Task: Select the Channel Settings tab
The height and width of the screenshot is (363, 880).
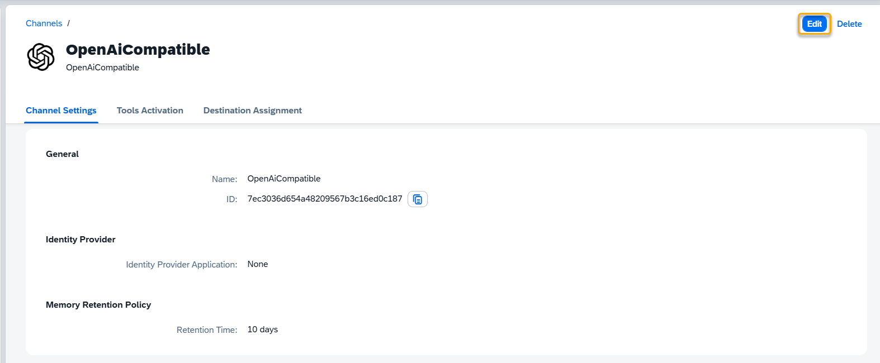Action: tap(61, 111)
